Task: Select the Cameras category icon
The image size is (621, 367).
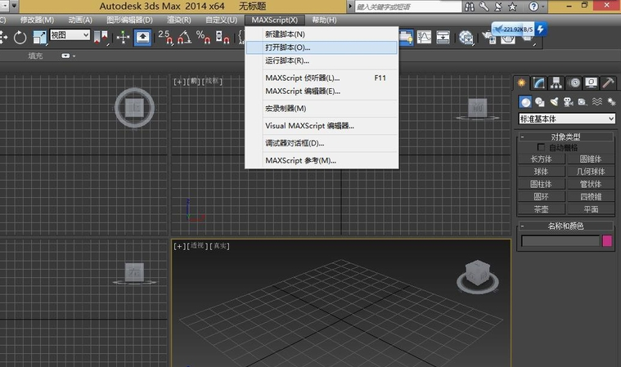Action: (569, 102)
